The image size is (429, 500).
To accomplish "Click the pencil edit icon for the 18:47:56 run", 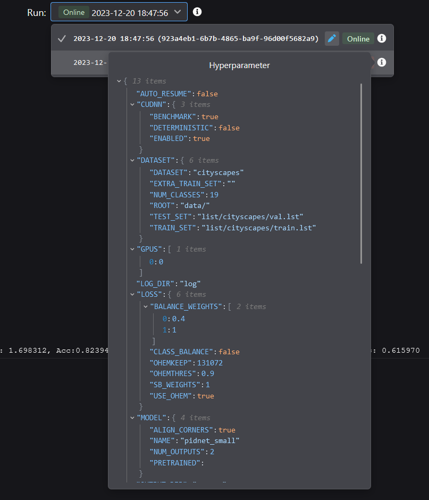I will pyautogui.click(x=332, y=38).
